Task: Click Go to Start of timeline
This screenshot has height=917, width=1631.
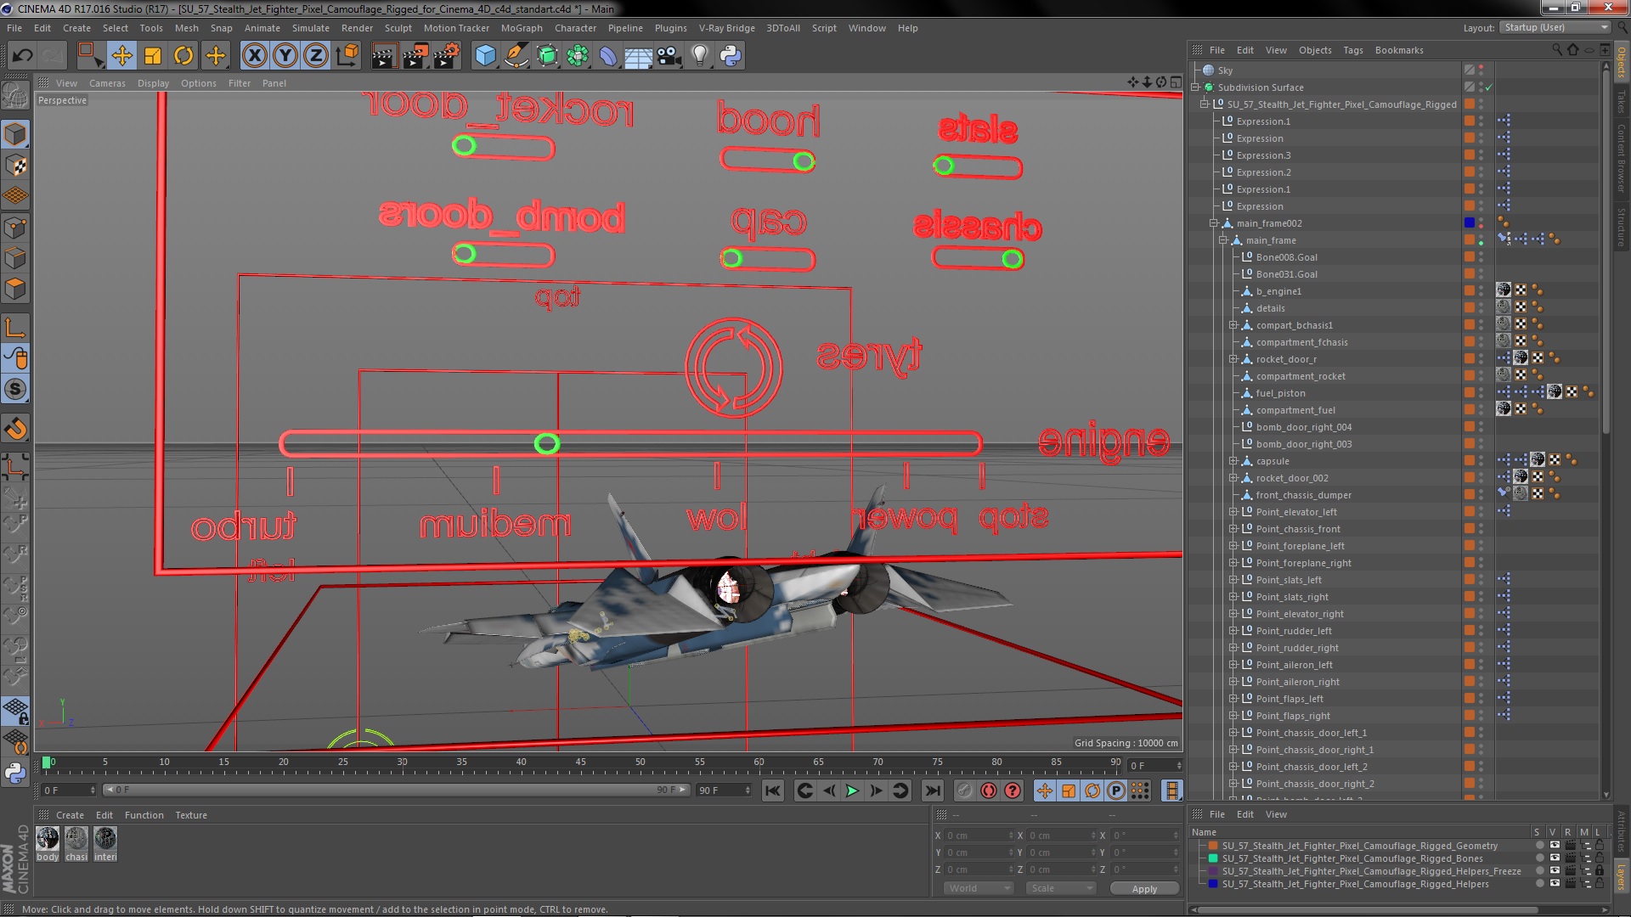Action: point(772,790)
